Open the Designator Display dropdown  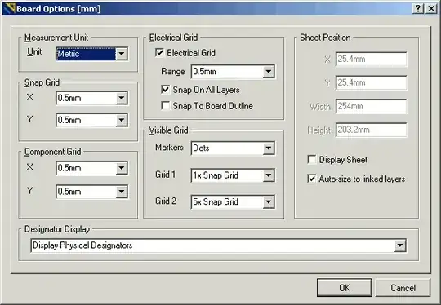[400, 245]
